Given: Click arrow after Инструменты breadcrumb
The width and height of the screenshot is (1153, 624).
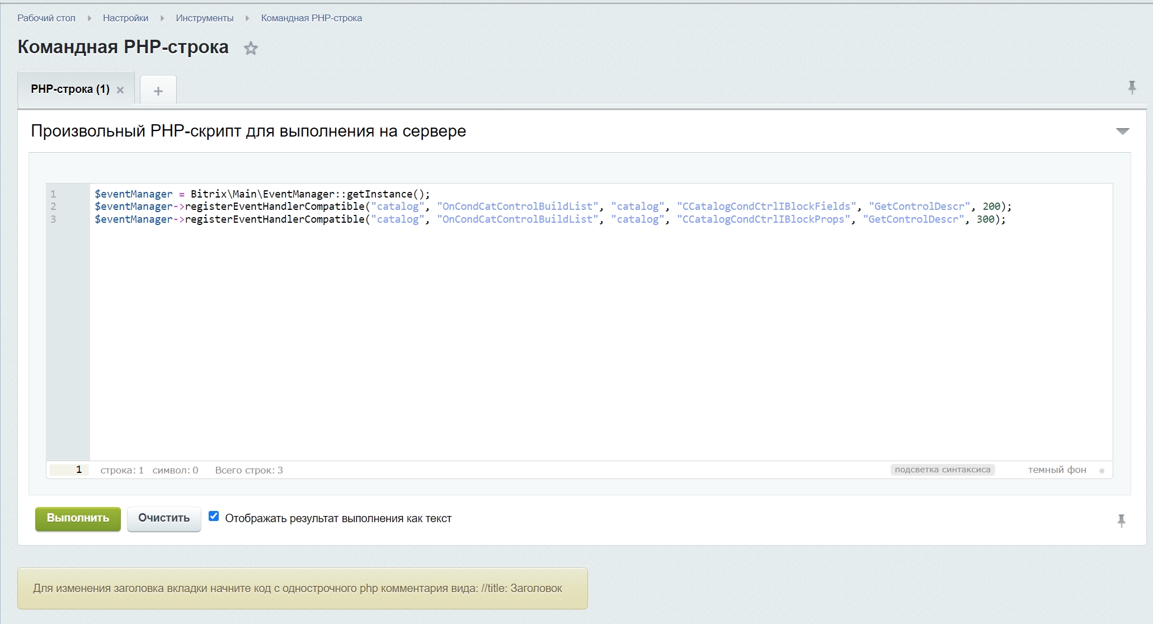Looking at the screenshot, I should pyautogui.click(x=247, y=18).
